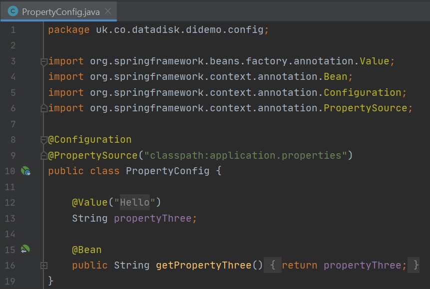Expand the folded getPropertyThree method on line 16

(44, 266)
